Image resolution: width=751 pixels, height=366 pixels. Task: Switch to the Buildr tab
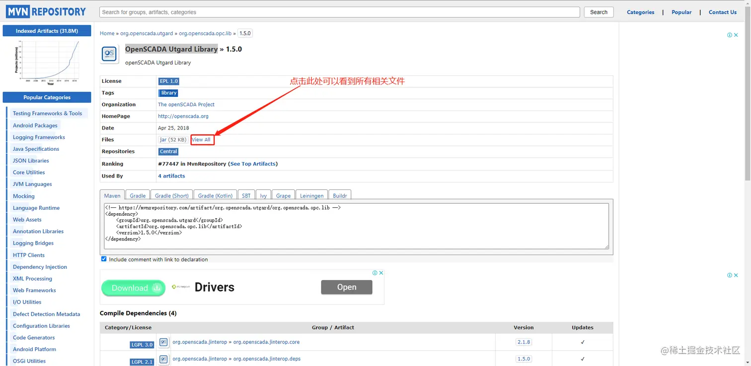[x=340, y=195]
